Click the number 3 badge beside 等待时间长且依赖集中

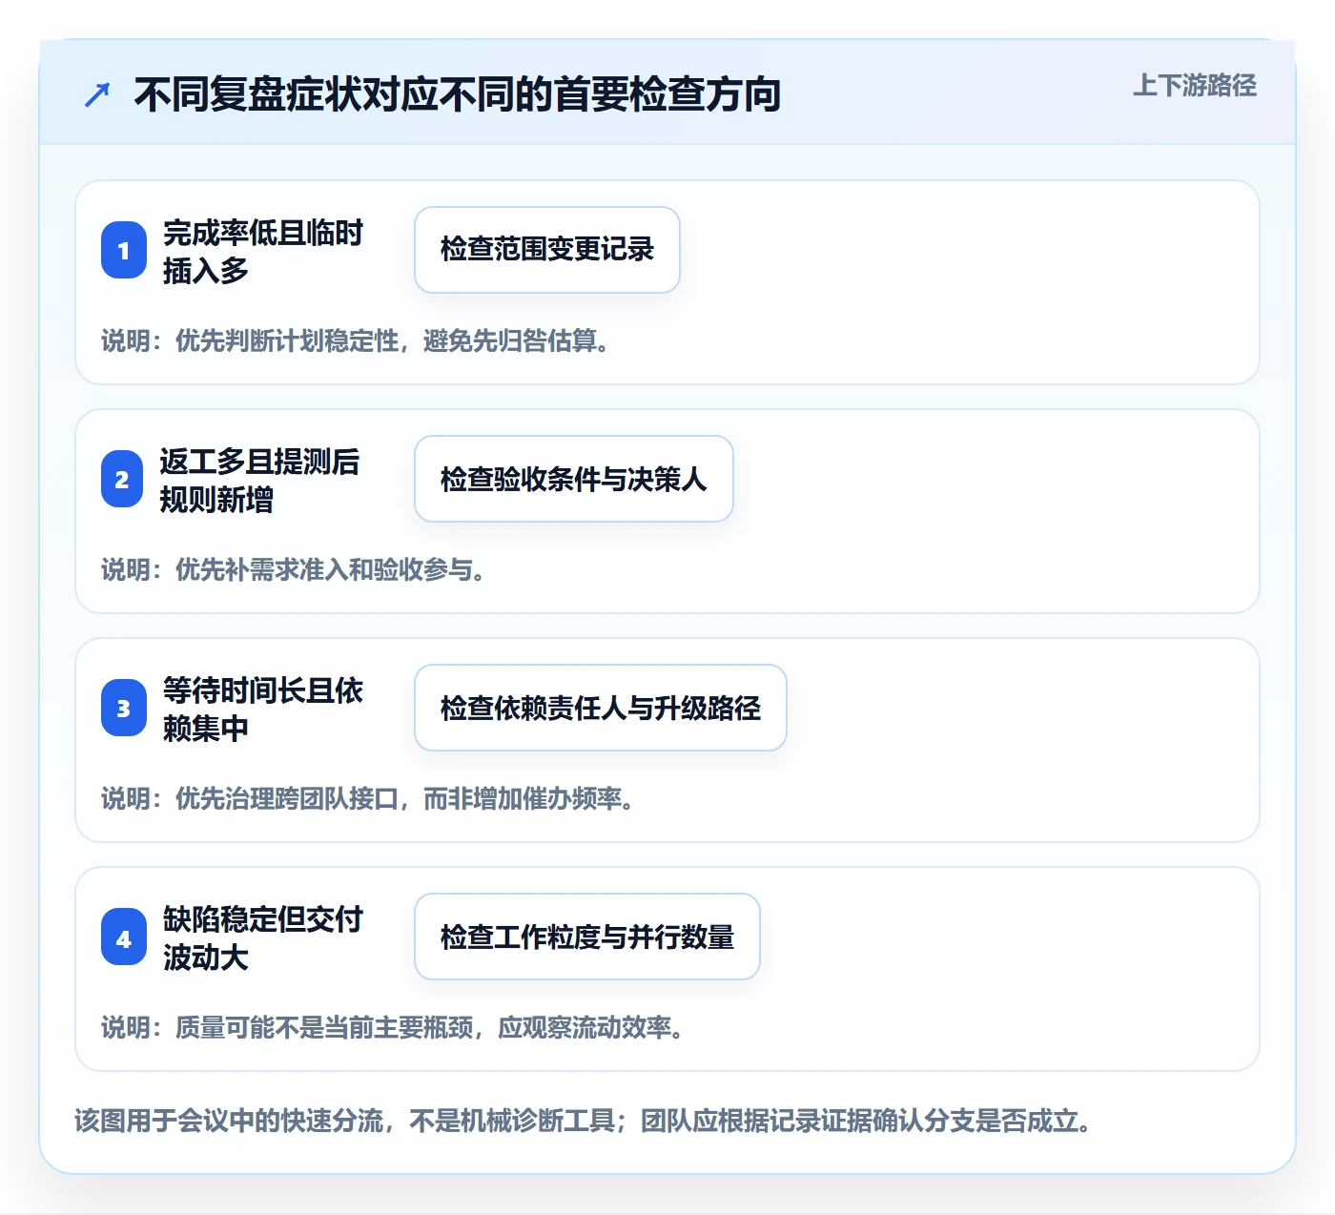coord(124,708)
